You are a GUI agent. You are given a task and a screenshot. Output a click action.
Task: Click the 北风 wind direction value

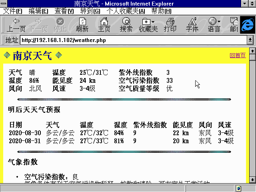[36, 88]
